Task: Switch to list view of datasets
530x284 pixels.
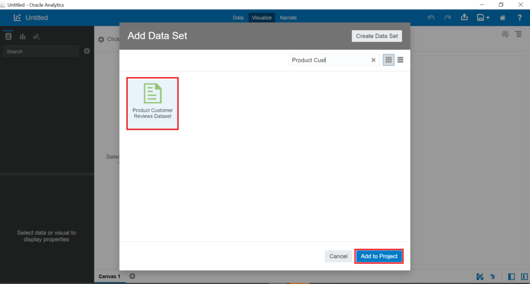Action: pyautogui.click(x=400, y=60)
